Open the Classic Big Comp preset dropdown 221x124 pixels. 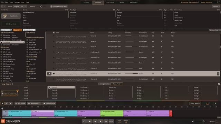(x=210, y=2)
